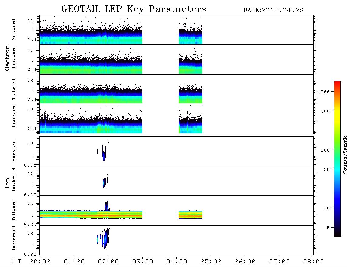Select the Electron Sunward panel label
Screen dimensions: 347x267
[14, 30]
